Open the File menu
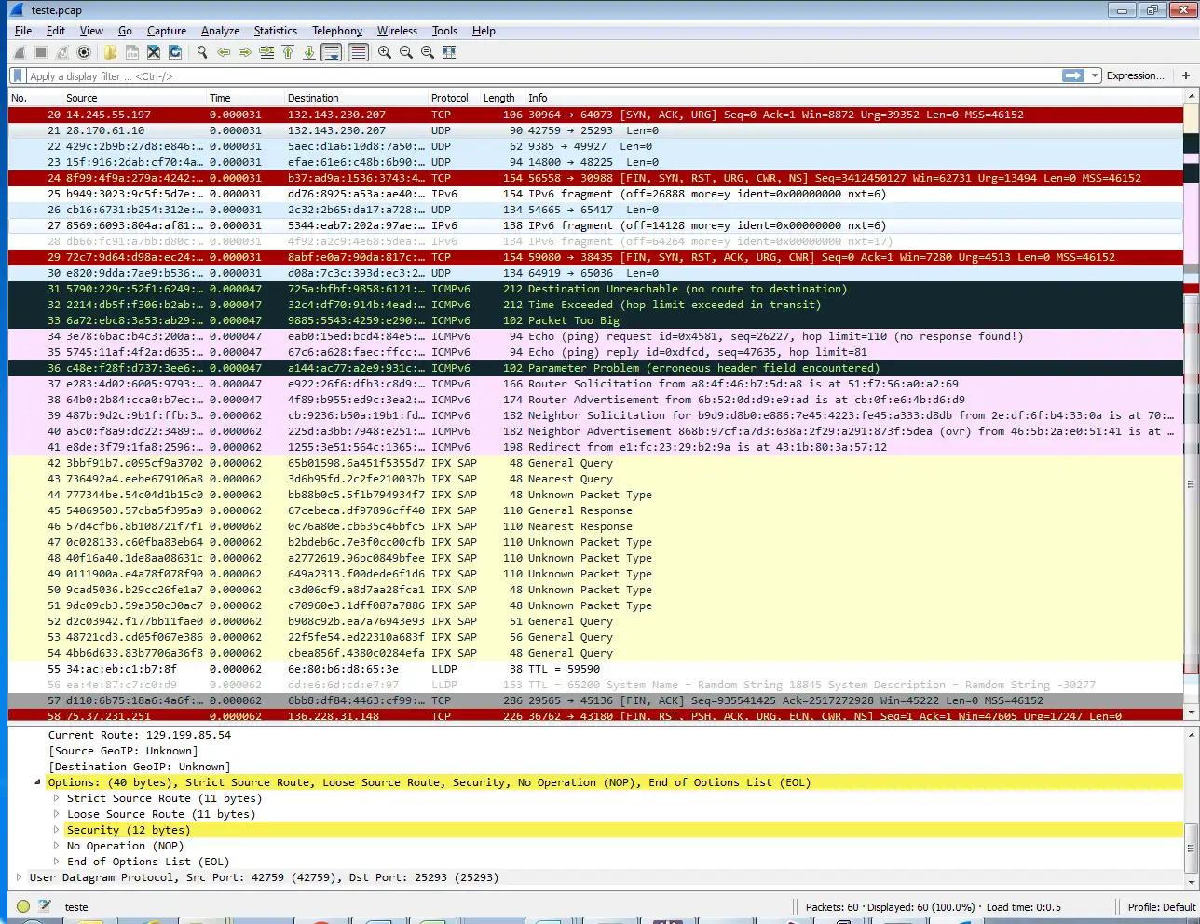This screenshot has width=1200, height=924. coord(23,31)
